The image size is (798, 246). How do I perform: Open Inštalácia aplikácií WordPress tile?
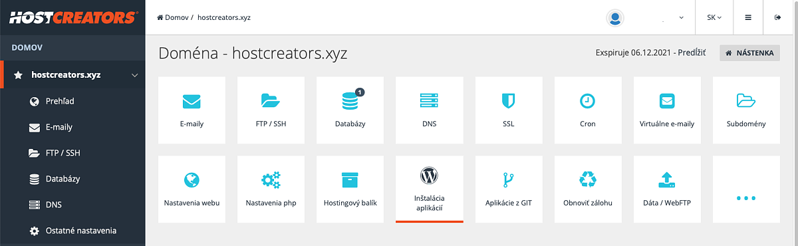tap(430, 189)
